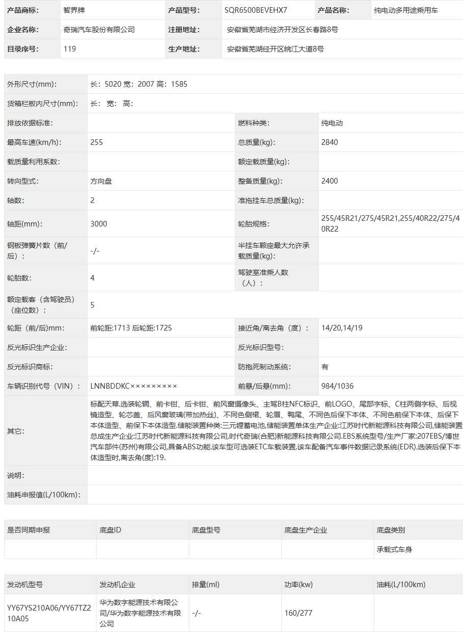Viewport: 463px width, 632px height.
Task: Click the label 货箱栏板内尺寸(mm):
Action: click(x=42, y=104)
